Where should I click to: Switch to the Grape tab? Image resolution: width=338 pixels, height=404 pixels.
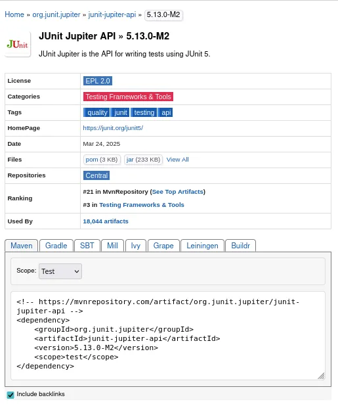coord(163,246)
